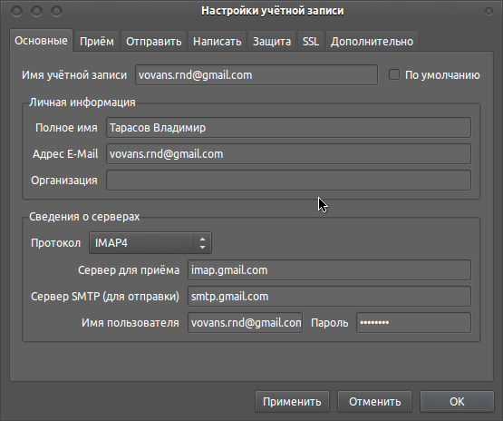Confirm with the OK button

457,401
